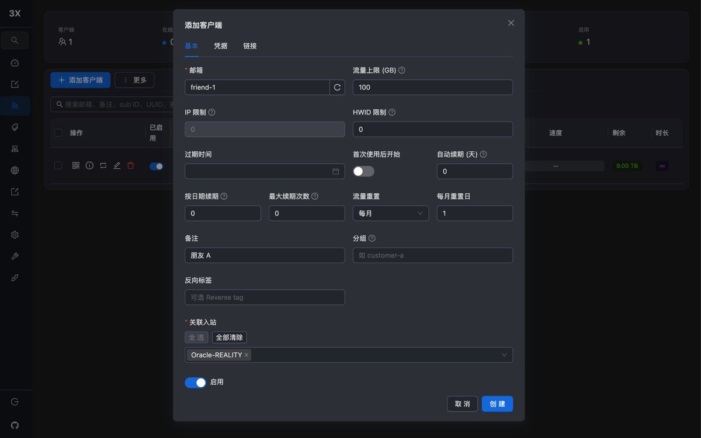Show help tooltip for 流量上限 (GB)
Viewport: 701px width, 438px height.
(x=402, y=70)
